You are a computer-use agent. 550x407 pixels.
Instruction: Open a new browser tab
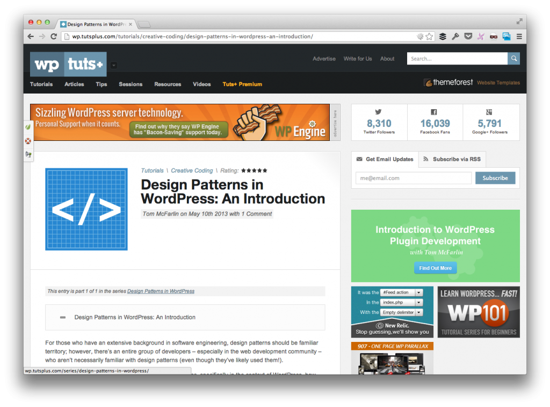tap(144, 24)
